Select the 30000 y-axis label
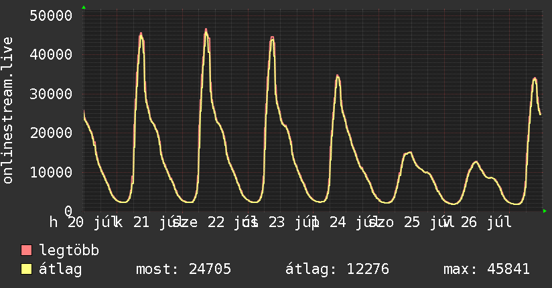The height and width of the screenshot is (288, 552). 51,94
